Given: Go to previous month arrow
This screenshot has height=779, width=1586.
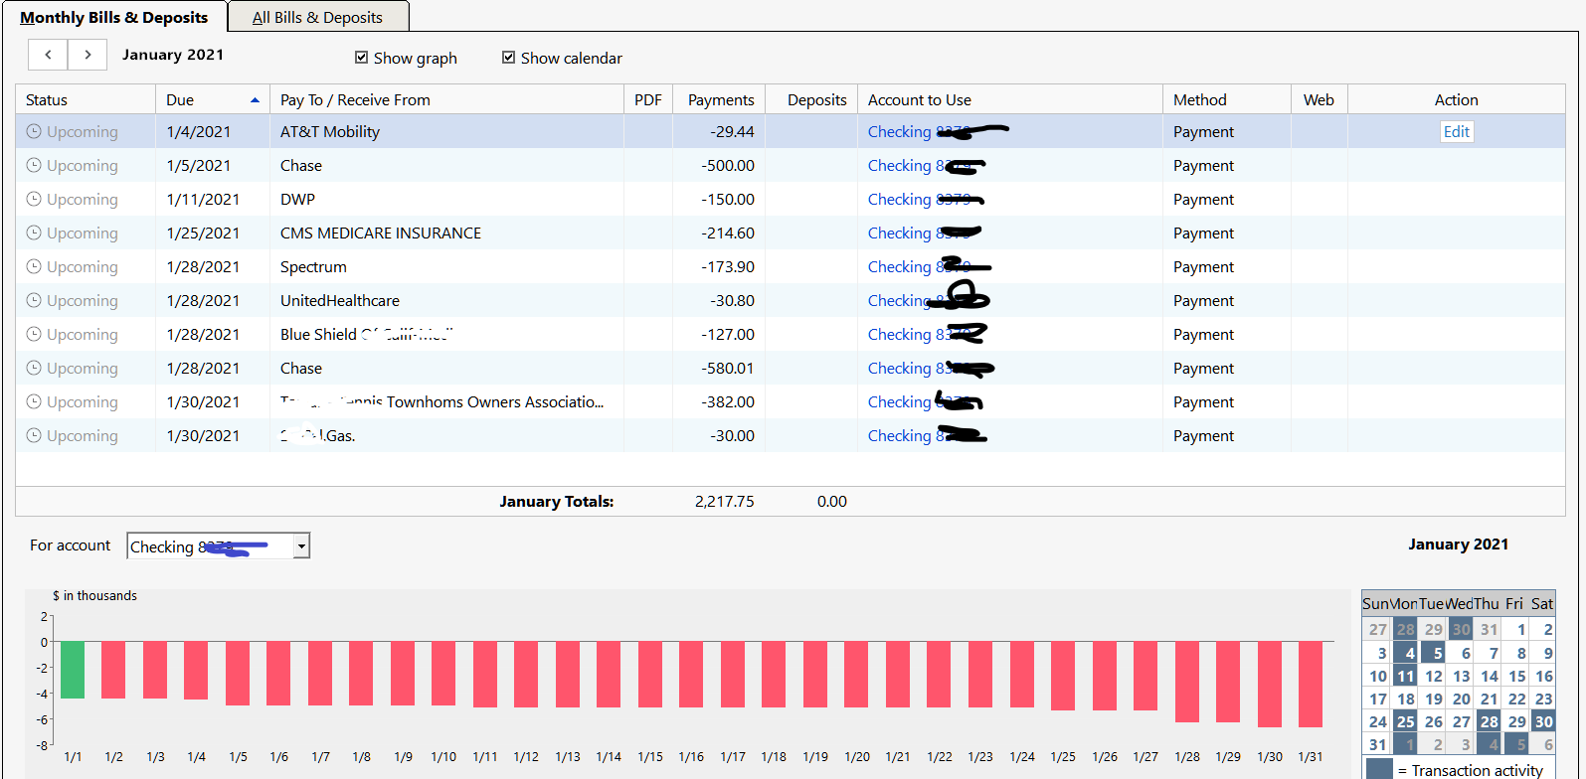Looking at the screenshot, I should coord(48,55).
